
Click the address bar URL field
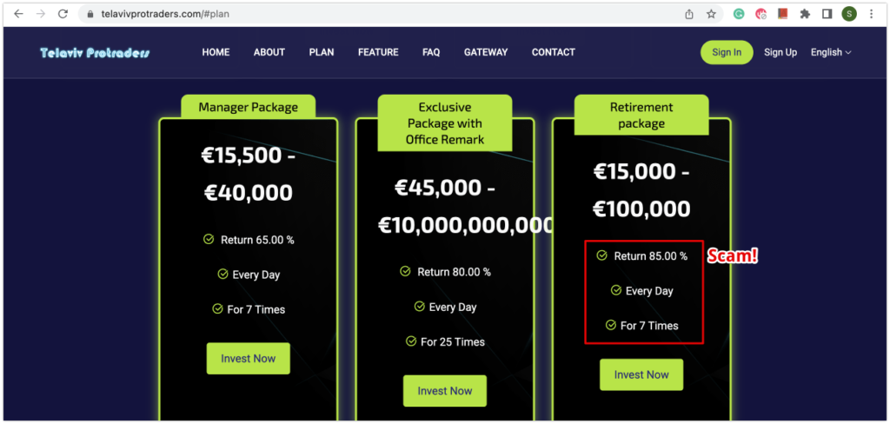386,14
